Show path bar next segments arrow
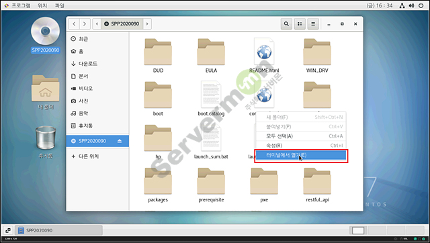Screen dimensions: 430x243 147,24
